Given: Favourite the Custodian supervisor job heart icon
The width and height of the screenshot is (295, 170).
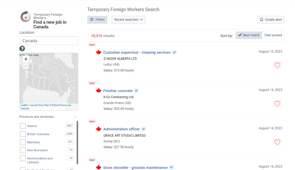Looking at the screenshot, I should click(277, 65).
